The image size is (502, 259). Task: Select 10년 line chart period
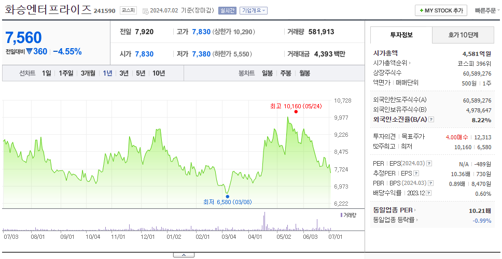click(x=159, y=74)
